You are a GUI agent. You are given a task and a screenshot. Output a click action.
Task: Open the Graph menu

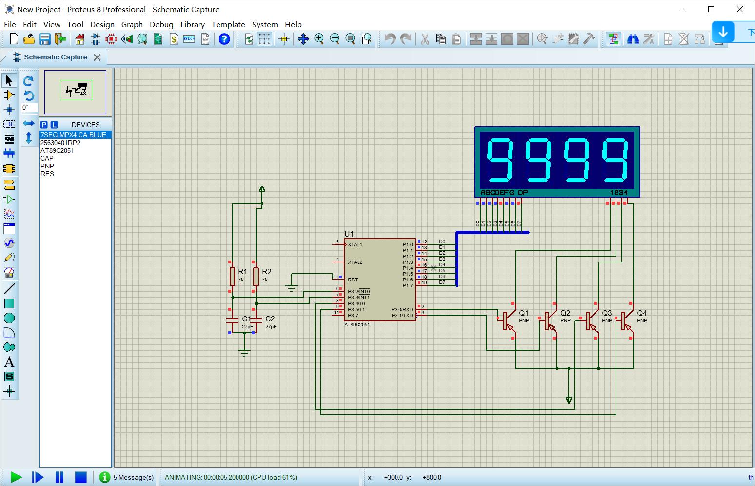[132, 24]
